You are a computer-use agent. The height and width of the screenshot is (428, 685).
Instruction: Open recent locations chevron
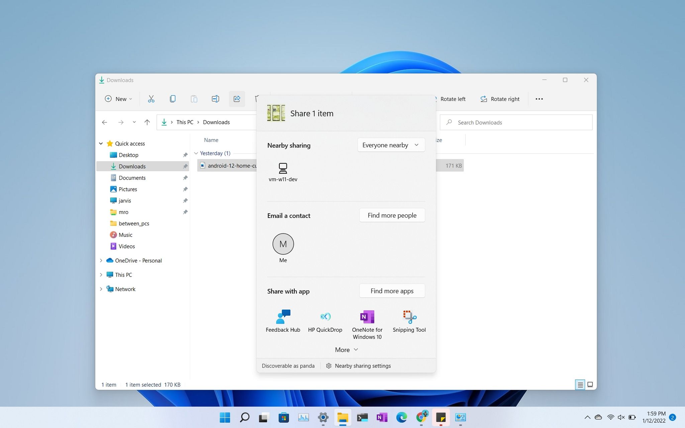(x=134, y=122)
